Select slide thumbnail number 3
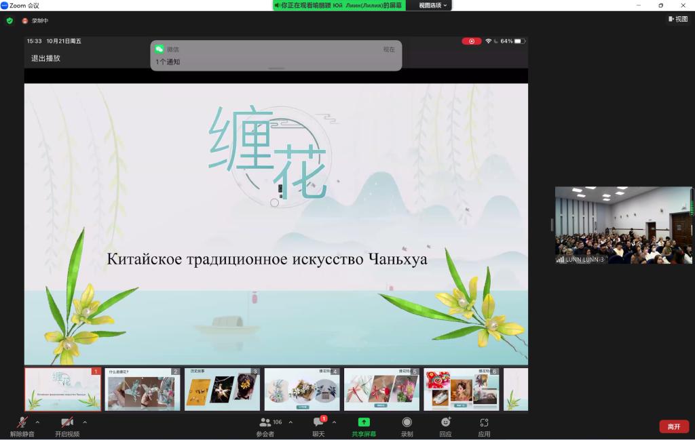Image resolution: width=695 pixels, height=440 pixels. coord(222,390)
